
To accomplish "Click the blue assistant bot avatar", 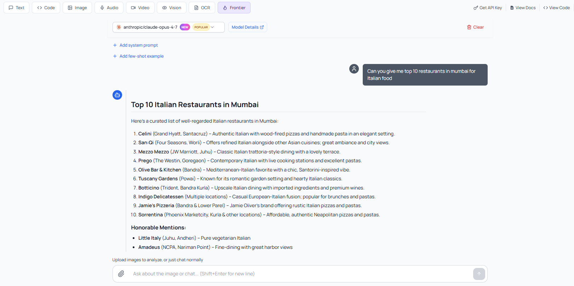I will coord(117,95).
